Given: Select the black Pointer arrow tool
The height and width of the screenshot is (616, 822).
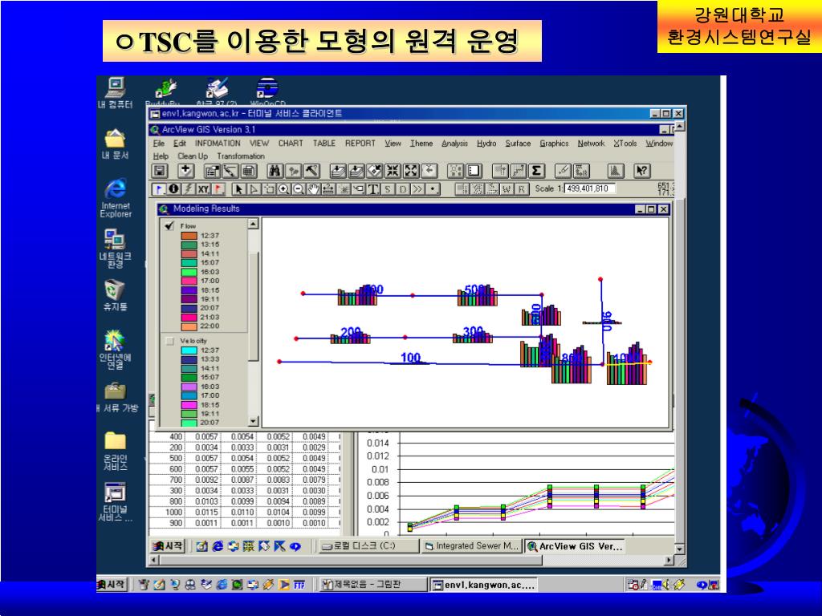Looking at the screenshot, I should (x=238, y=189).
